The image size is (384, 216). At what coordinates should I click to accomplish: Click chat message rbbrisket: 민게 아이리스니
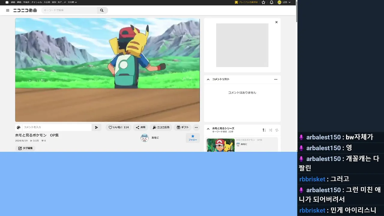tap(337, 210)
